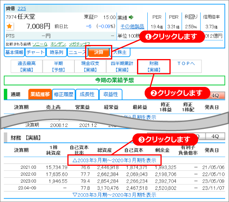Click the green 業績 arrow icon
The height and width of the screenshot is (202, 229).
coord(131,17)
